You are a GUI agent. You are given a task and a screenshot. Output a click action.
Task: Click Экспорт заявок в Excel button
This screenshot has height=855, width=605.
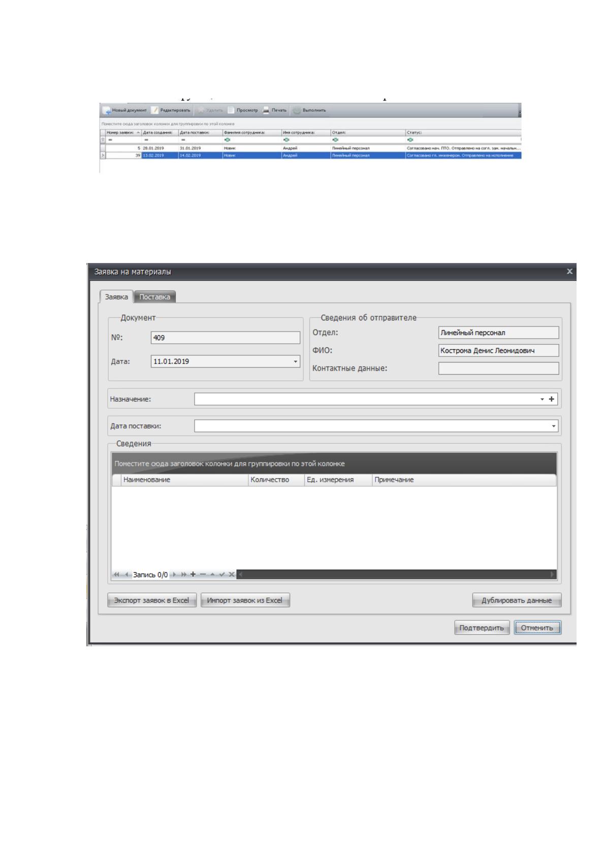click(151, 600)
